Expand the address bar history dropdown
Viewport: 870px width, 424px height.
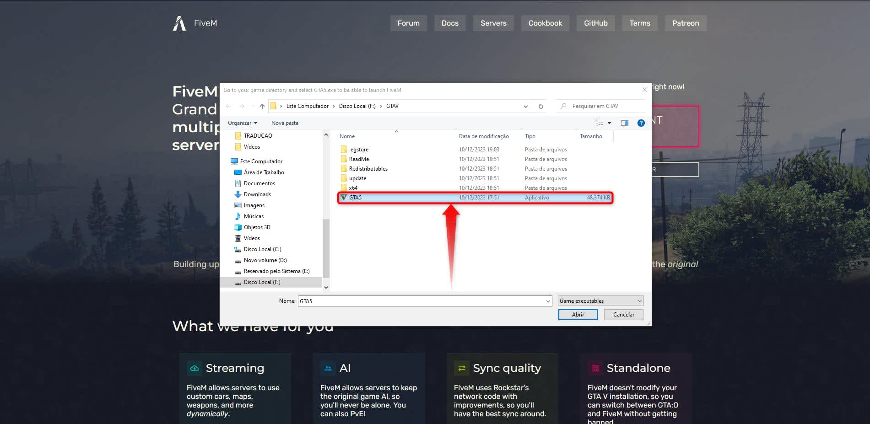pos(525,106)
